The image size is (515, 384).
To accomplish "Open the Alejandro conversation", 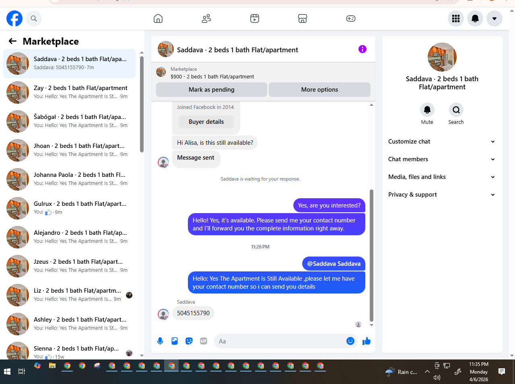I will point(69,237).
